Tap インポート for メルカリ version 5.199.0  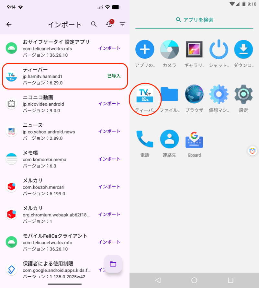pyautogui.click(x=109, y=187)
